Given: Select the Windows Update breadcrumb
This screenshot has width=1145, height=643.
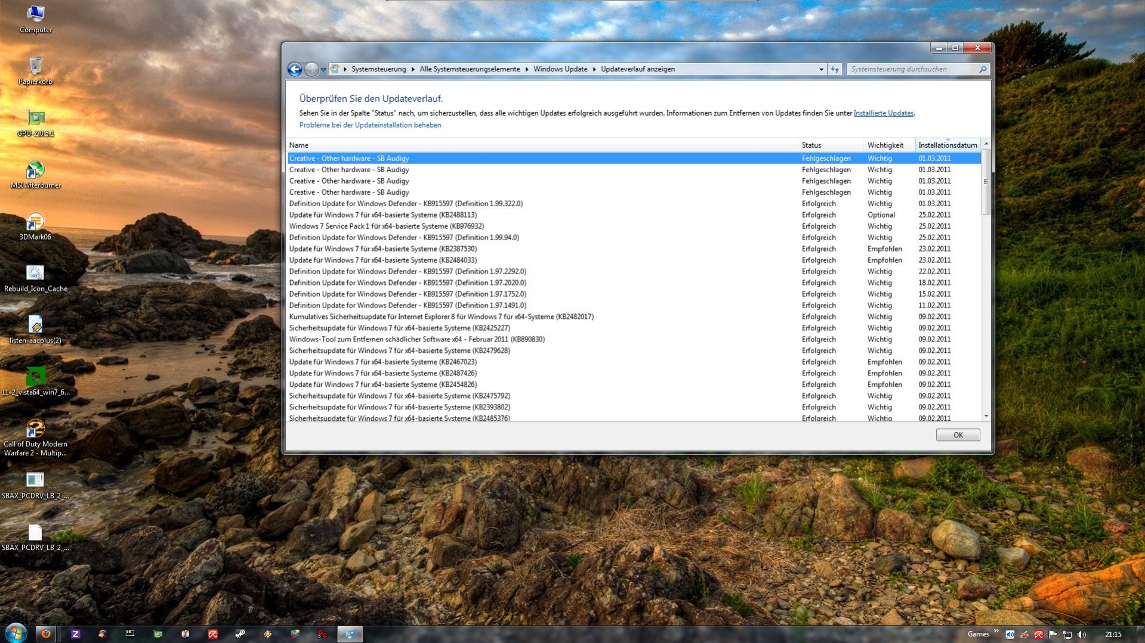Looking at the screenshot, I should 560,69.
